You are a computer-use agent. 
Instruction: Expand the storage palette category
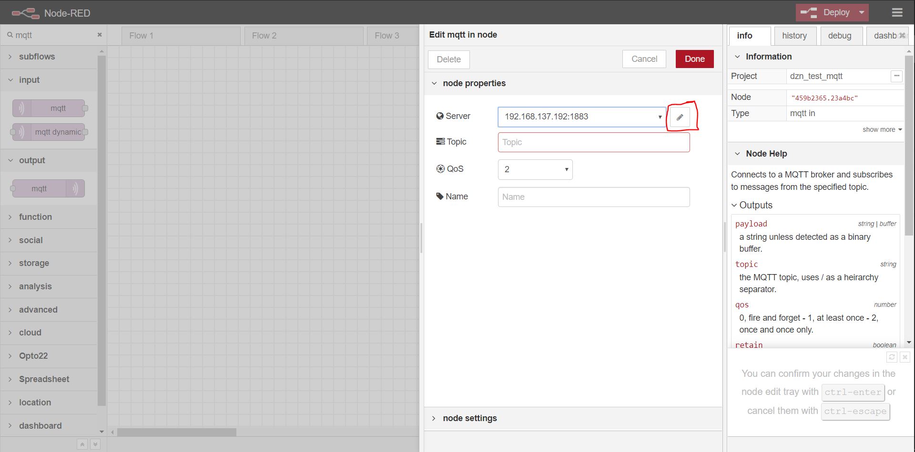(49, 263)
